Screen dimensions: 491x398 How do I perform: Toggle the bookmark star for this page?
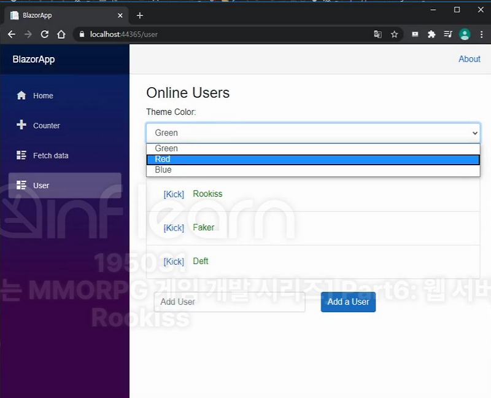[x=394, y=34]
